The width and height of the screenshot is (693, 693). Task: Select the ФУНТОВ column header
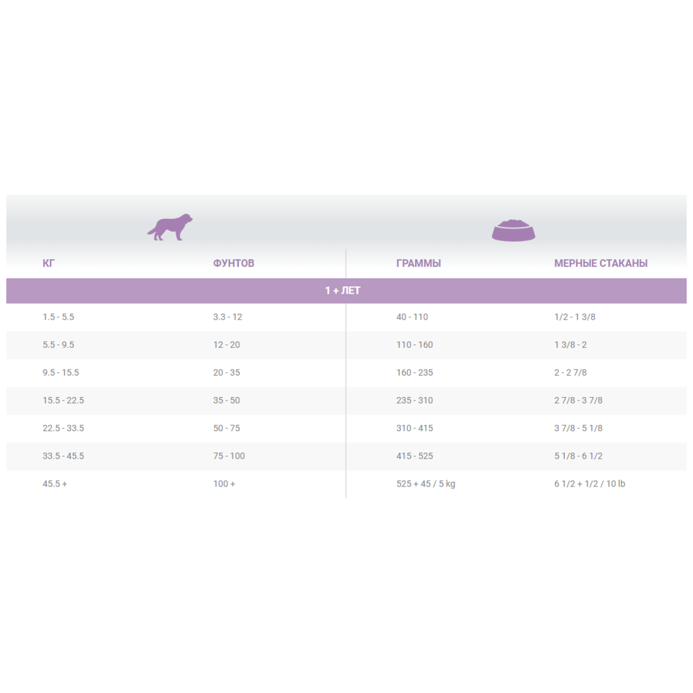[x=234, y=263]
